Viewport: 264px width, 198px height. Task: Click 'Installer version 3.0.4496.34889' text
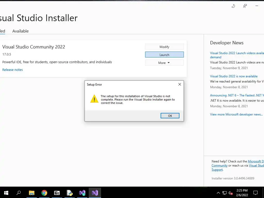[x=233, y=178]
